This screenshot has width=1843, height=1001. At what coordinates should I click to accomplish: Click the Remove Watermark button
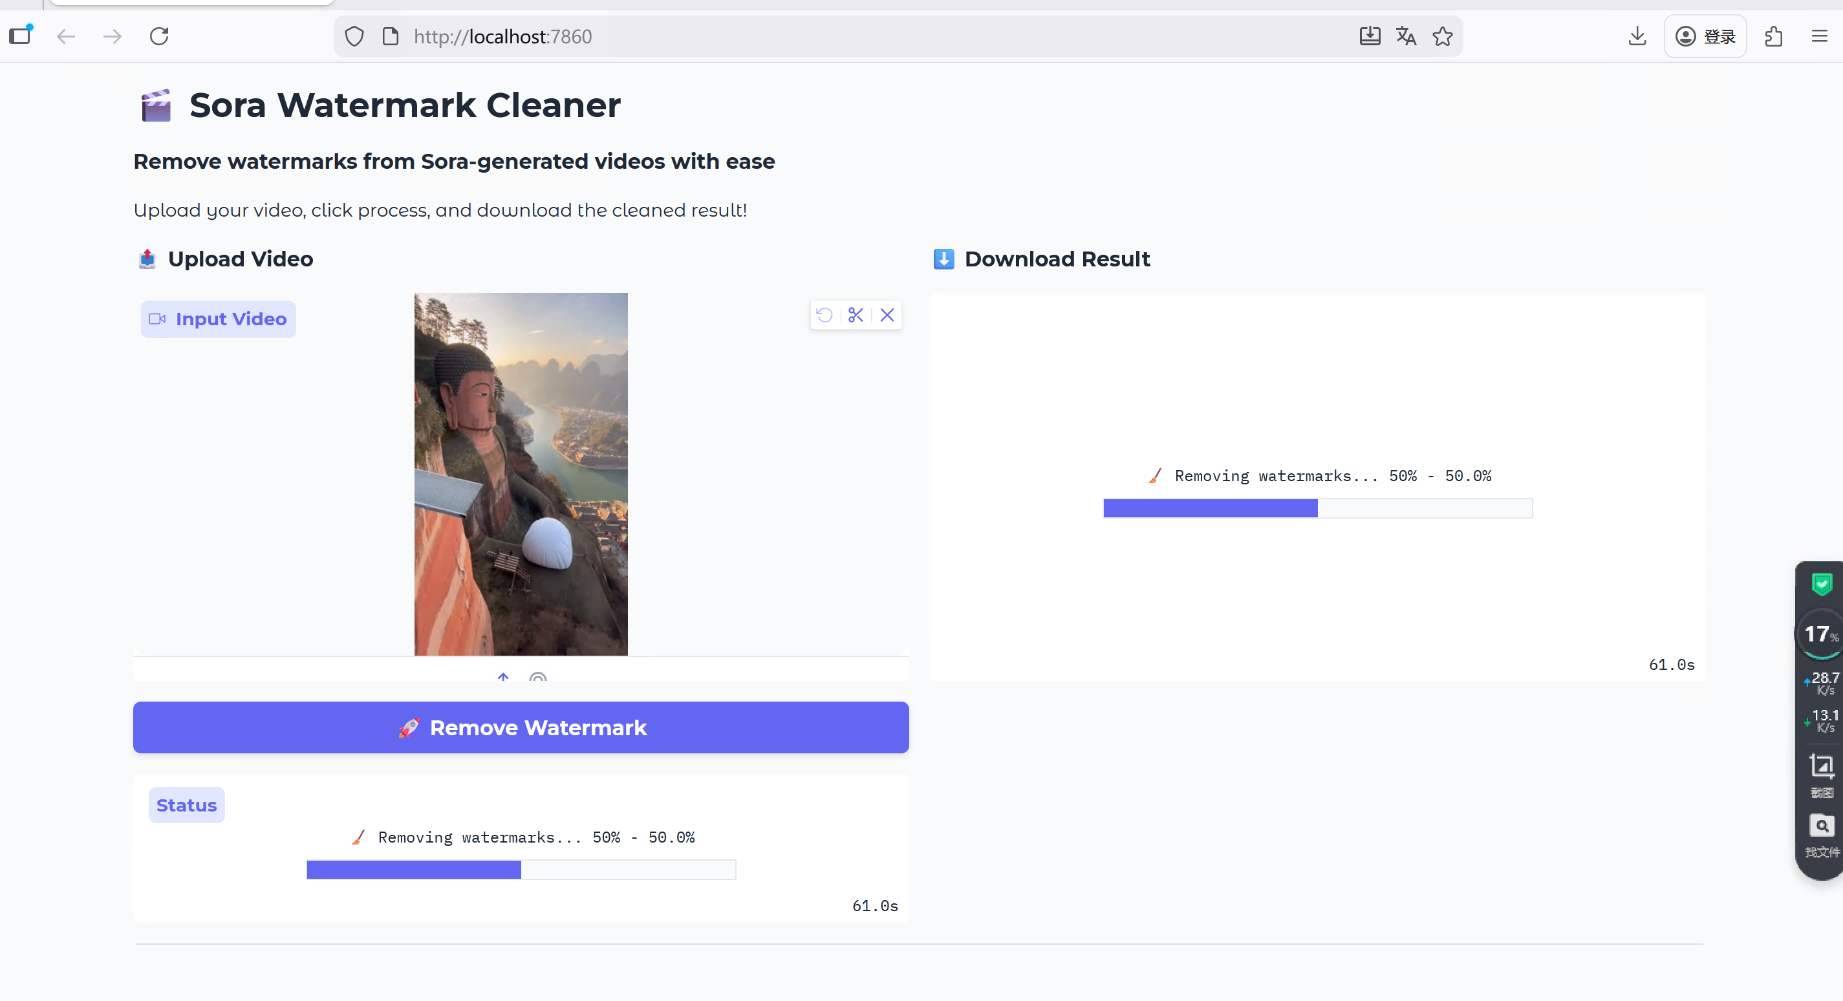(x=521, y=727)
